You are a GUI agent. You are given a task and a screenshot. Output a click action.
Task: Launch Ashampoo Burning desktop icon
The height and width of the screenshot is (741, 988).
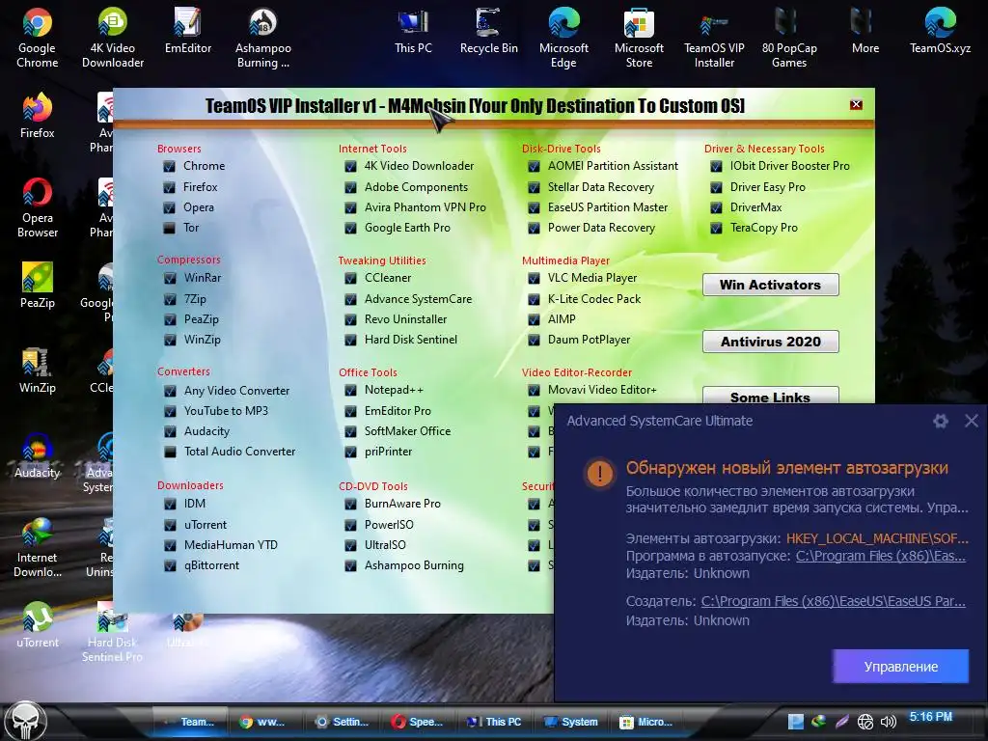click(262, 38)
